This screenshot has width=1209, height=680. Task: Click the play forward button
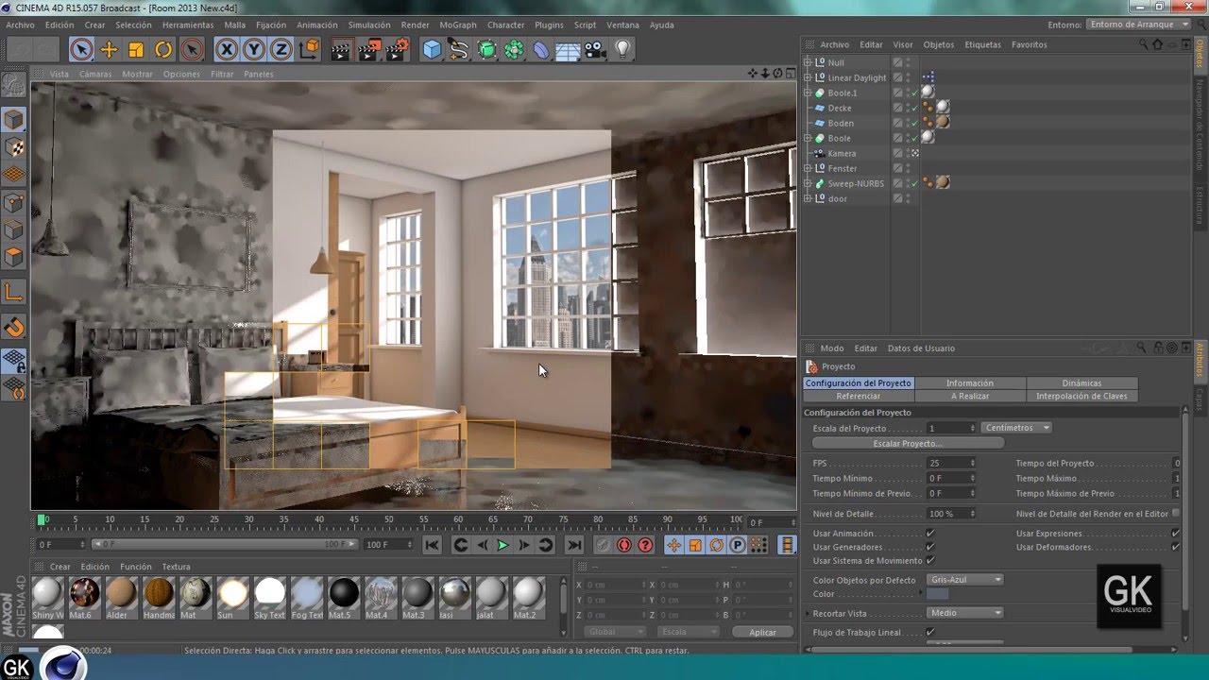pos(502,545)
